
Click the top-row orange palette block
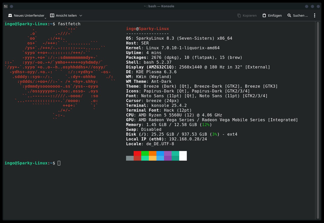point(153,153)
